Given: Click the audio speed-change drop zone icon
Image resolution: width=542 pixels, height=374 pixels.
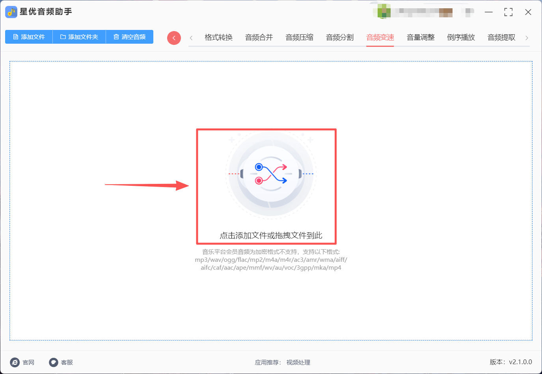Looking at the screenshot, I should coord(271,174).
